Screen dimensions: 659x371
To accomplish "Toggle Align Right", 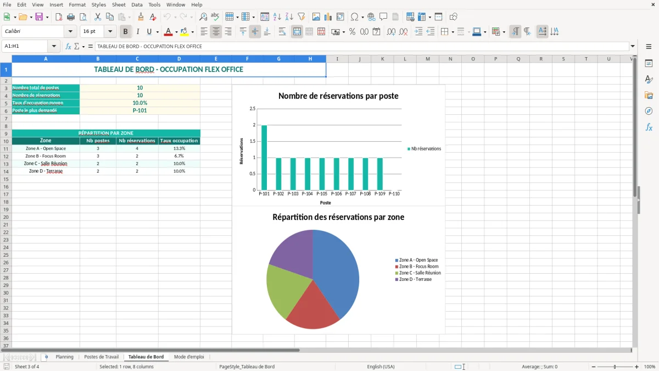I will click(228, 32).
